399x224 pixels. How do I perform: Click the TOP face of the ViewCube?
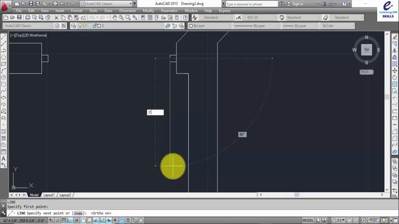click(367, 50)
